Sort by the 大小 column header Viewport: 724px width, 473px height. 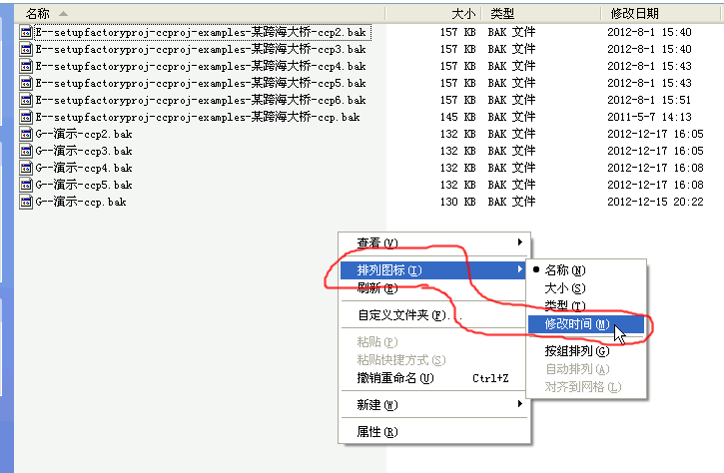pos(433,14)
